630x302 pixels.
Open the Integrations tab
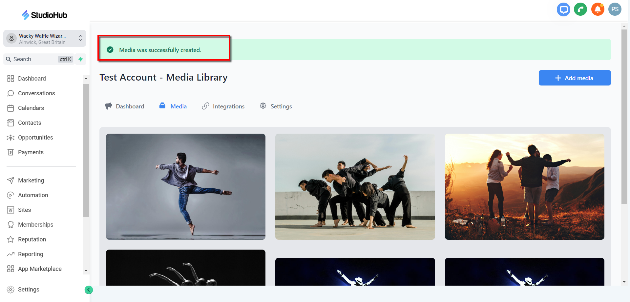click(x=223, y=106)
